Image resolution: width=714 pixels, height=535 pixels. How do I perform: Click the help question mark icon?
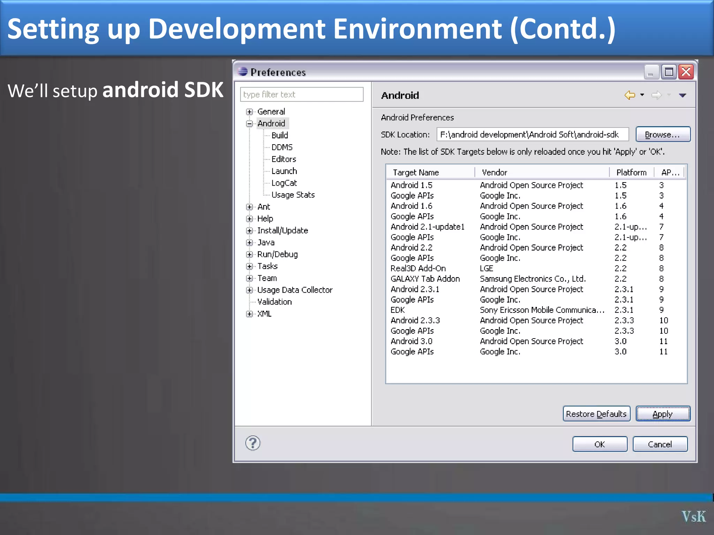253,443
